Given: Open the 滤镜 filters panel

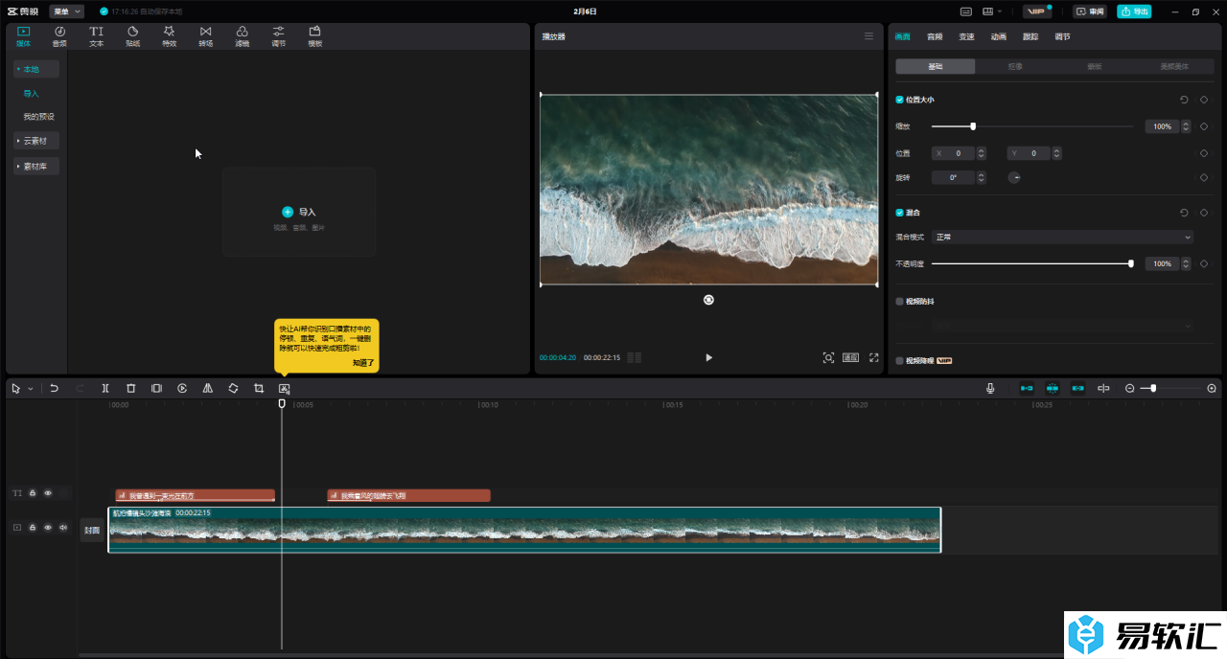Looking at the screenshot, I should (x=242, y=36).
